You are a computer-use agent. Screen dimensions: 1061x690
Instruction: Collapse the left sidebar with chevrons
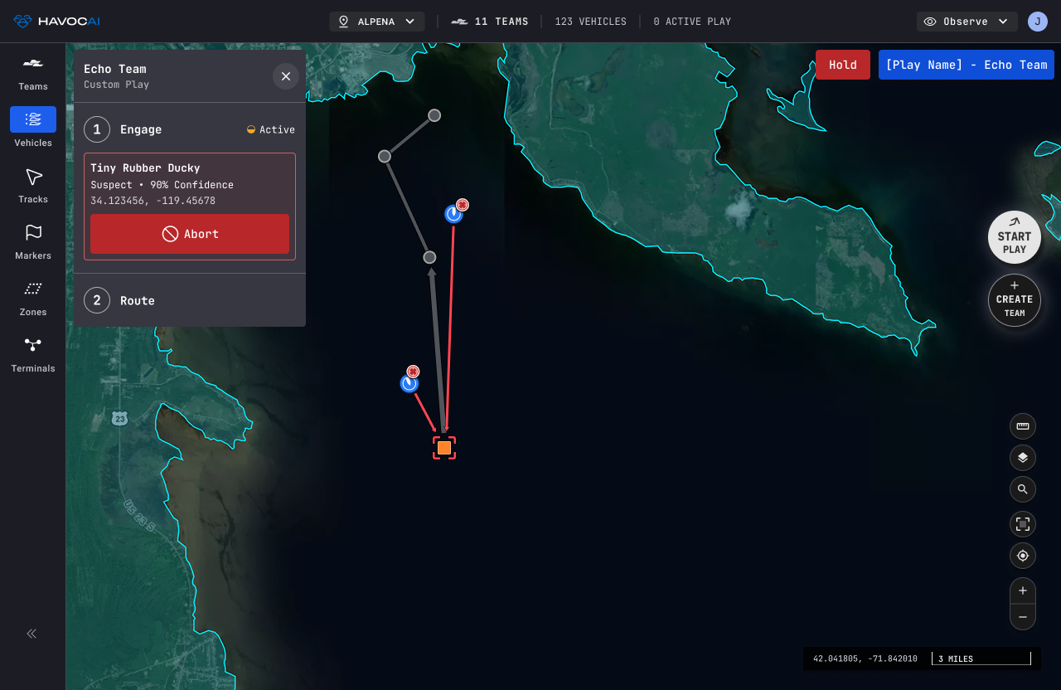(31, 634)
